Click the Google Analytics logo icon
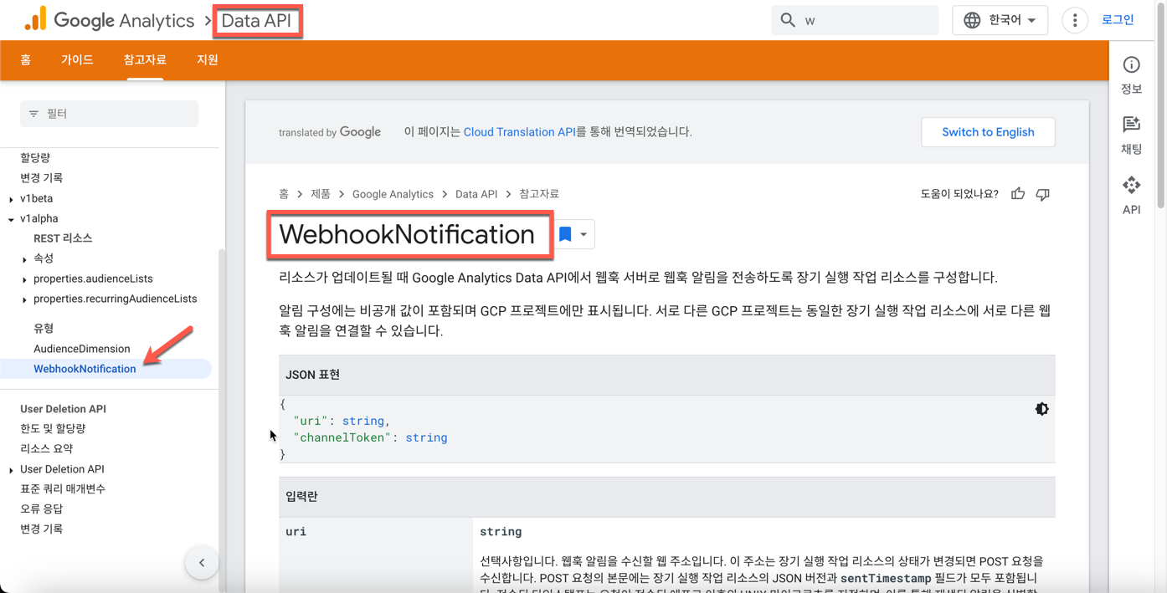 (x=35, y=19)
